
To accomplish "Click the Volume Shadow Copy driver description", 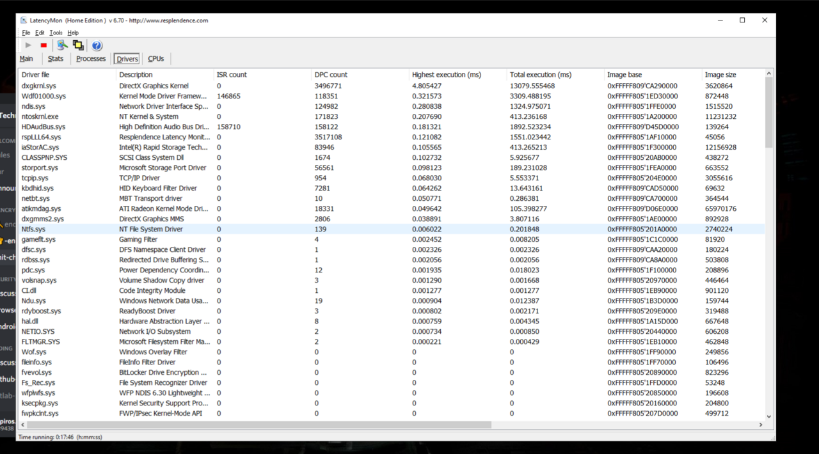I will (162, 280).
